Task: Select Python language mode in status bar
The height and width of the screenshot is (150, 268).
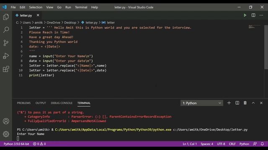Action: (244, 144)
